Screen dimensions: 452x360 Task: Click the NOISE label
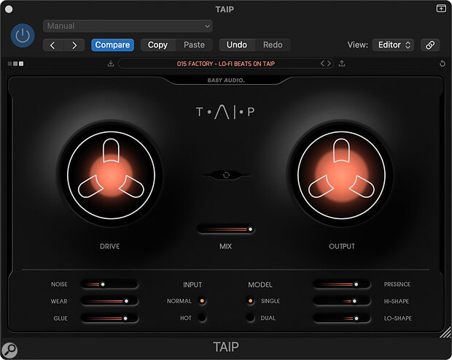coord(59,284)
